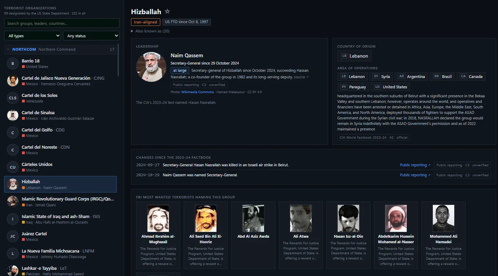Click the organization list scrollbar
498x276 pixels.
point(118,60)
